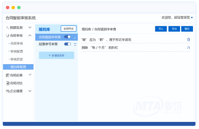
Task: Click the 数据监测 sidebar icon
Action: pos(7,28)
